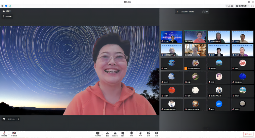Click the raise hand icon

click(140, 133)
